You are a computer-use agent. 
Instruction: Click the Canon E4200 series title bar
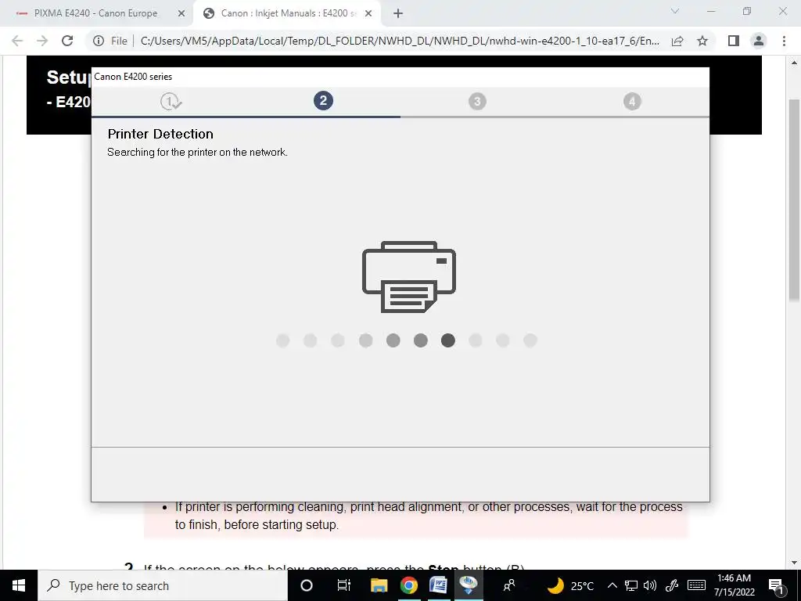coord(400,77)
